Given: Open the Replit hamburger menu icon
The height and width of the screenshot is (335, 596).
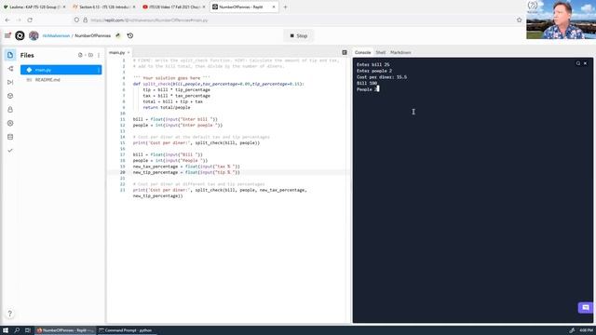Looking at the screenshot, I should (x=7, y=35).
